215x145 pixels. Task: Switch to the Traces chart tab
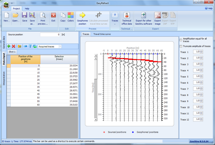(x=86, y=34)
